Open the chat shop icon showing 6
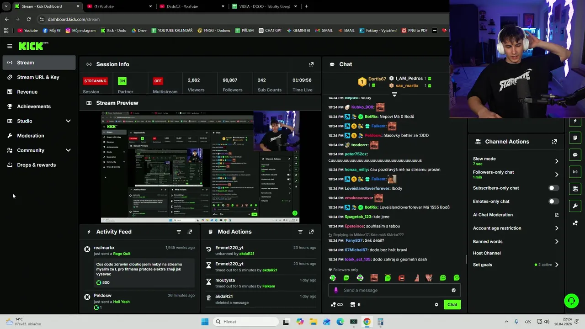 356,305
